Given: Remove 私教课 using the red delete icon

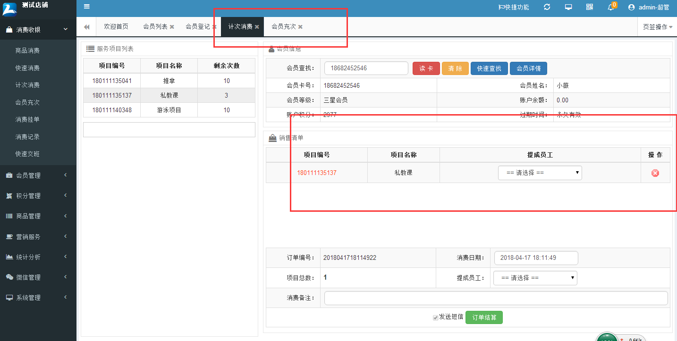Looking at the screenshot, I should pyautogui.click(x=655, y=173).
